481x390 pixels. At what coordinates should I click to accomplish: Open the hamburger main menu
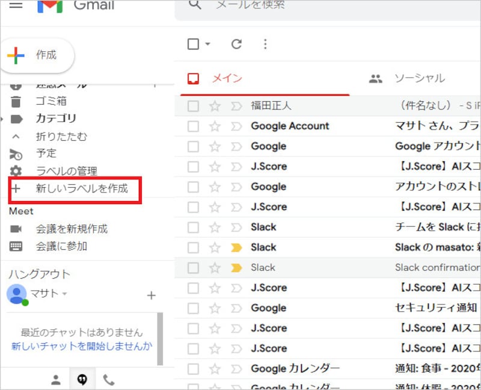(16, 7)
